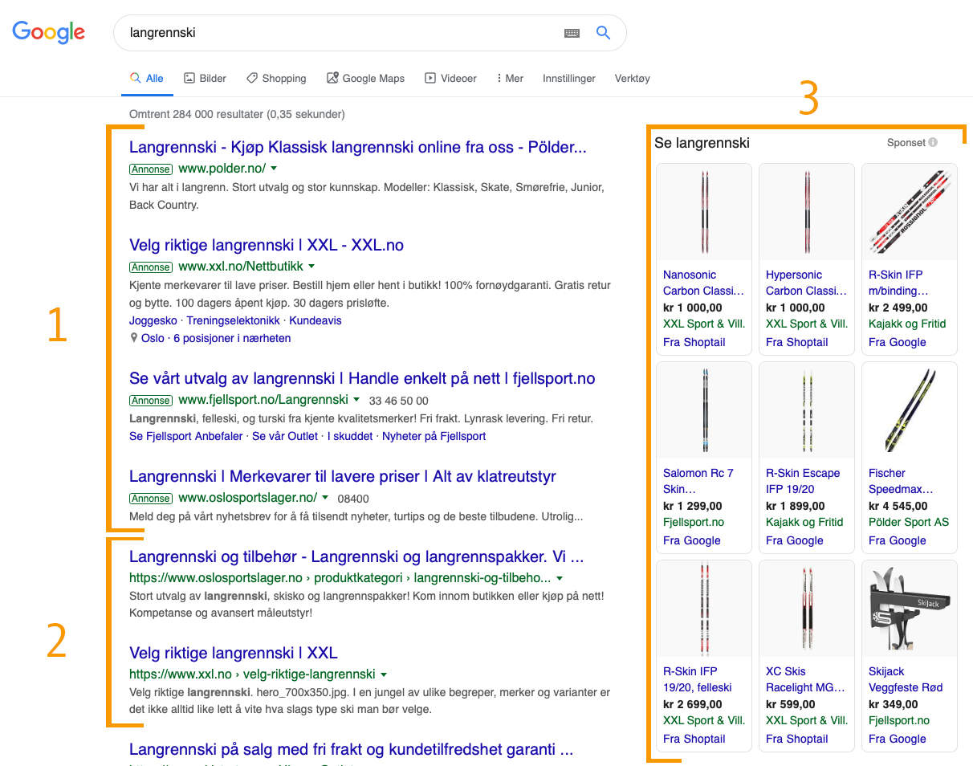The width and height of the screenshot is (973, 766).
Task: Click the Fischer Speedmax ski image
Action: point(910,410)
